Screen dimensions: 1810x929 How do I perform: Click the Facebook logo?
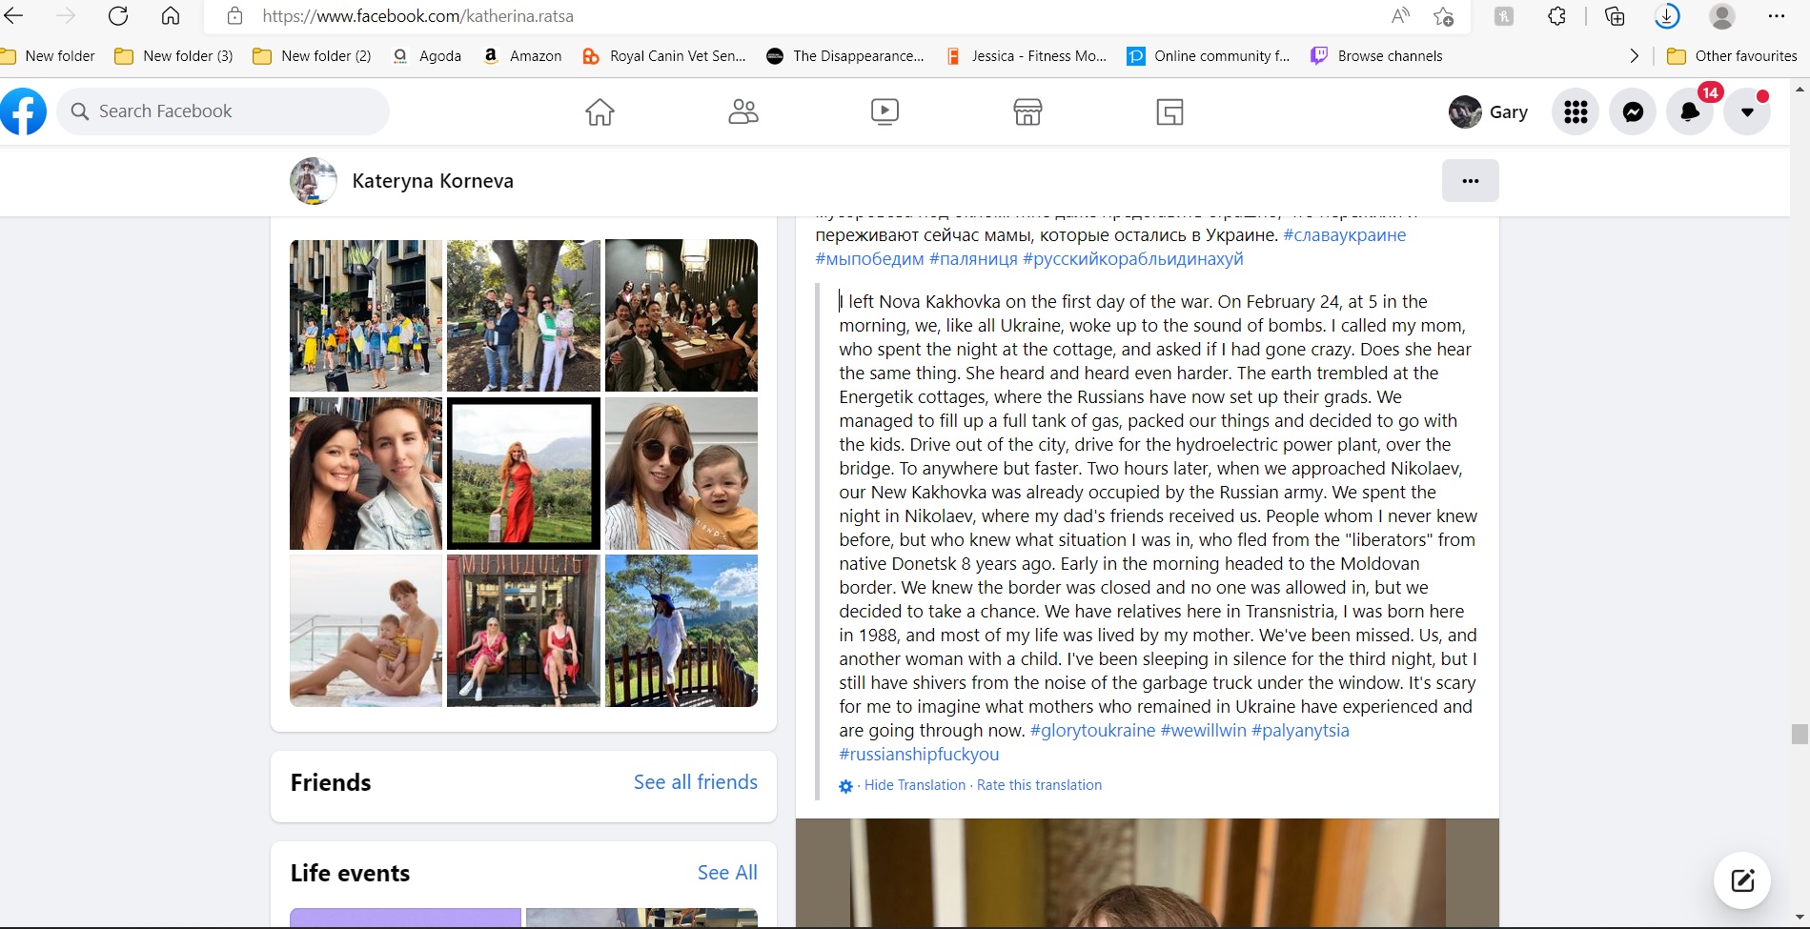coord(23,111)
